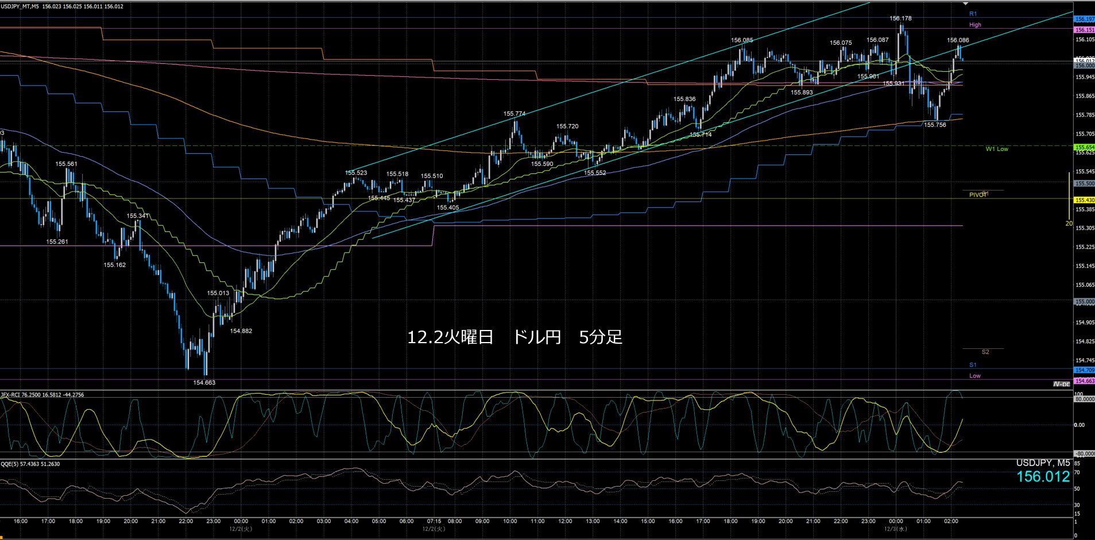1095x540 pixels.
Task: Click the pink 154.663 Low price tag
Action: (1084, 381)
